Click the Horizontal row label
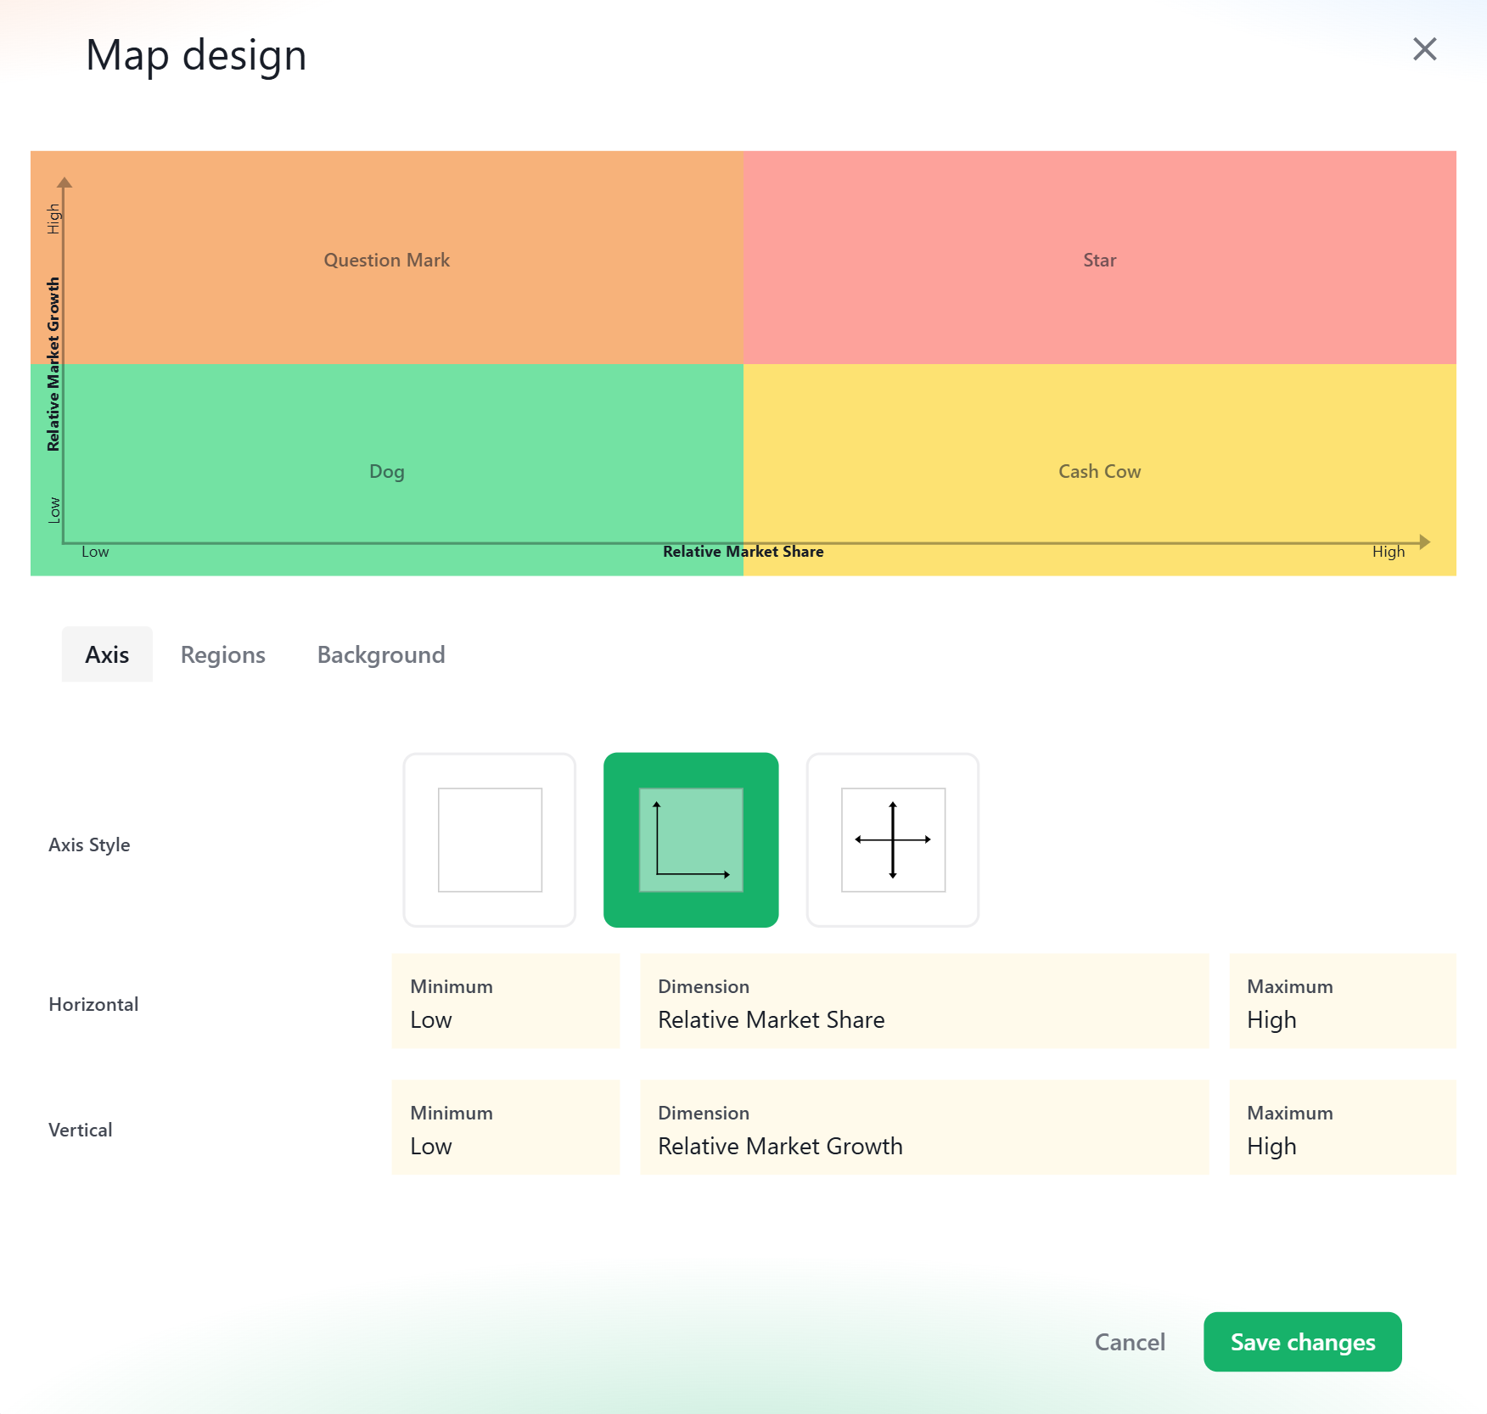Image resolution: width=1487 pixels, height=1414 pixels. point(93,1004)
